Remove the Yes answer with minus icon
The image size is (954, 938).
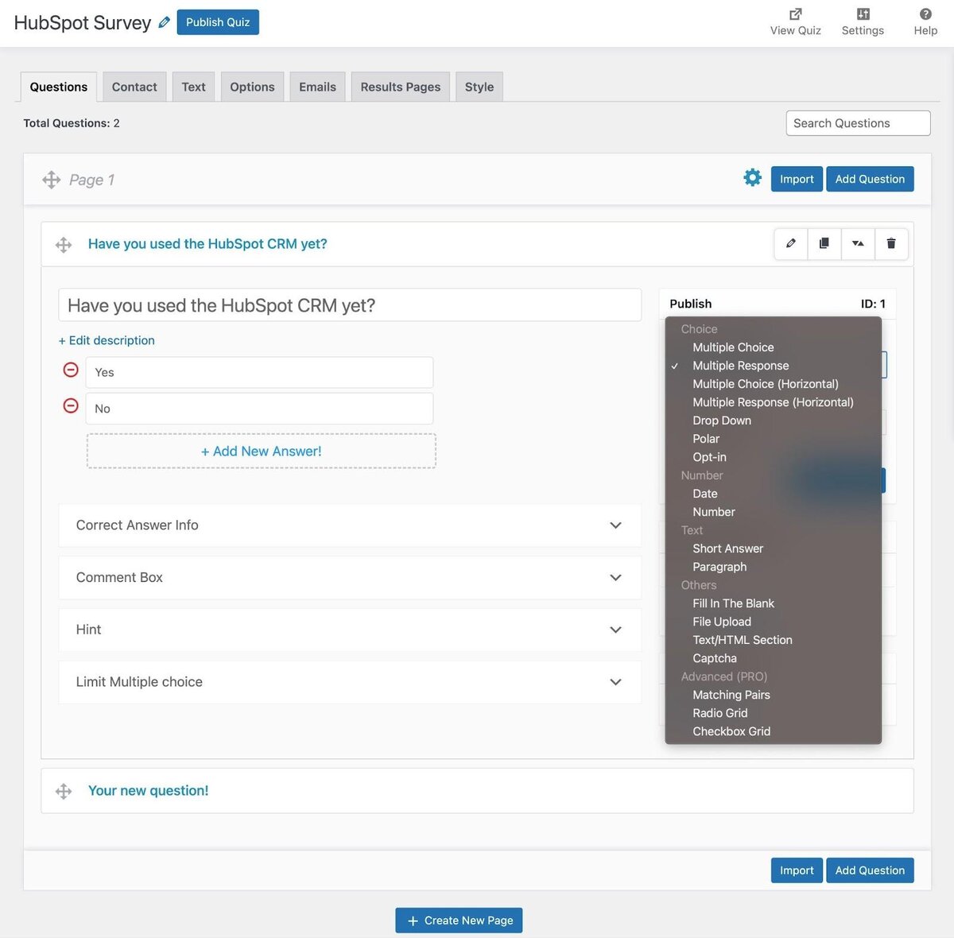71,370
